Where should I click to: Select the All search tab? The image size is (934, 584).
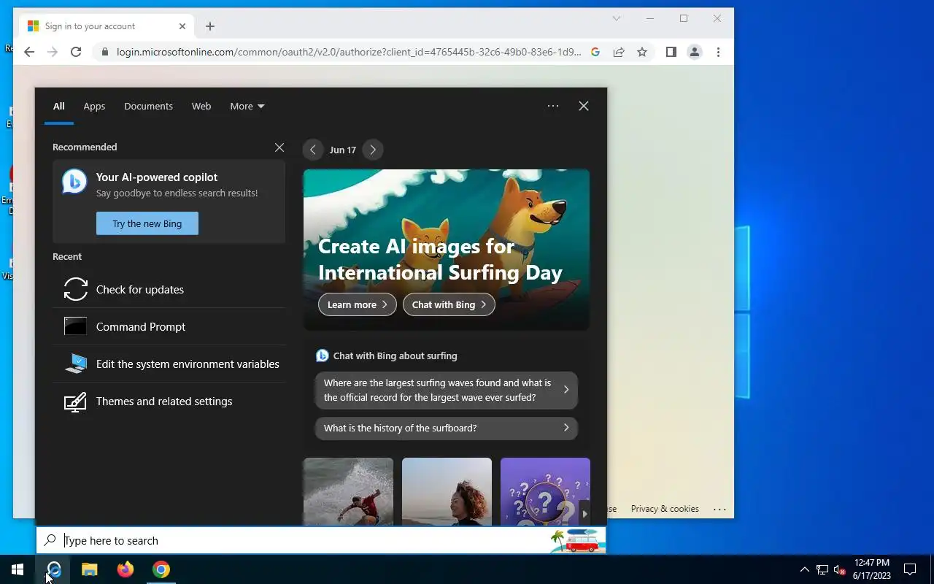[59, 106]
